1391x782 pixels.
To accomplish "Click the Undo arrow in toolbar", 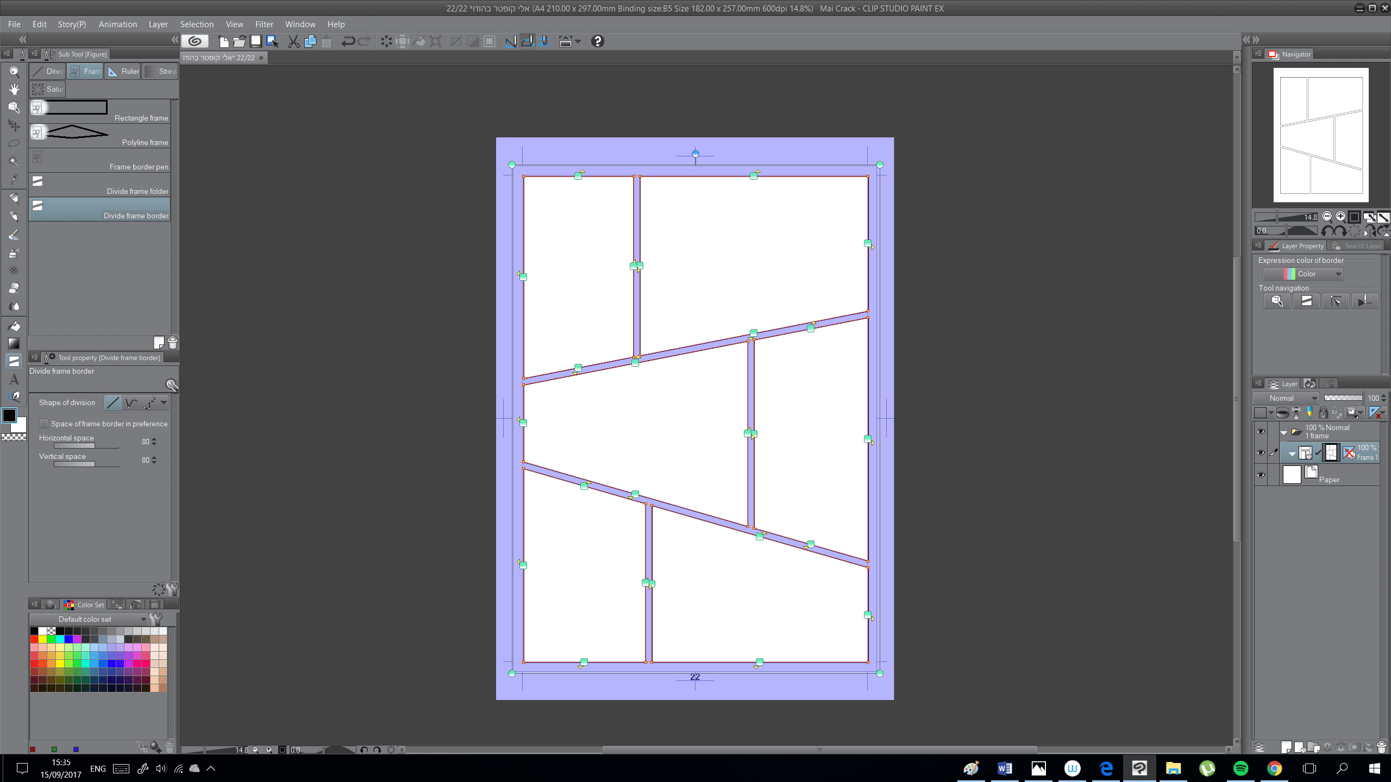I will point(348,41).
